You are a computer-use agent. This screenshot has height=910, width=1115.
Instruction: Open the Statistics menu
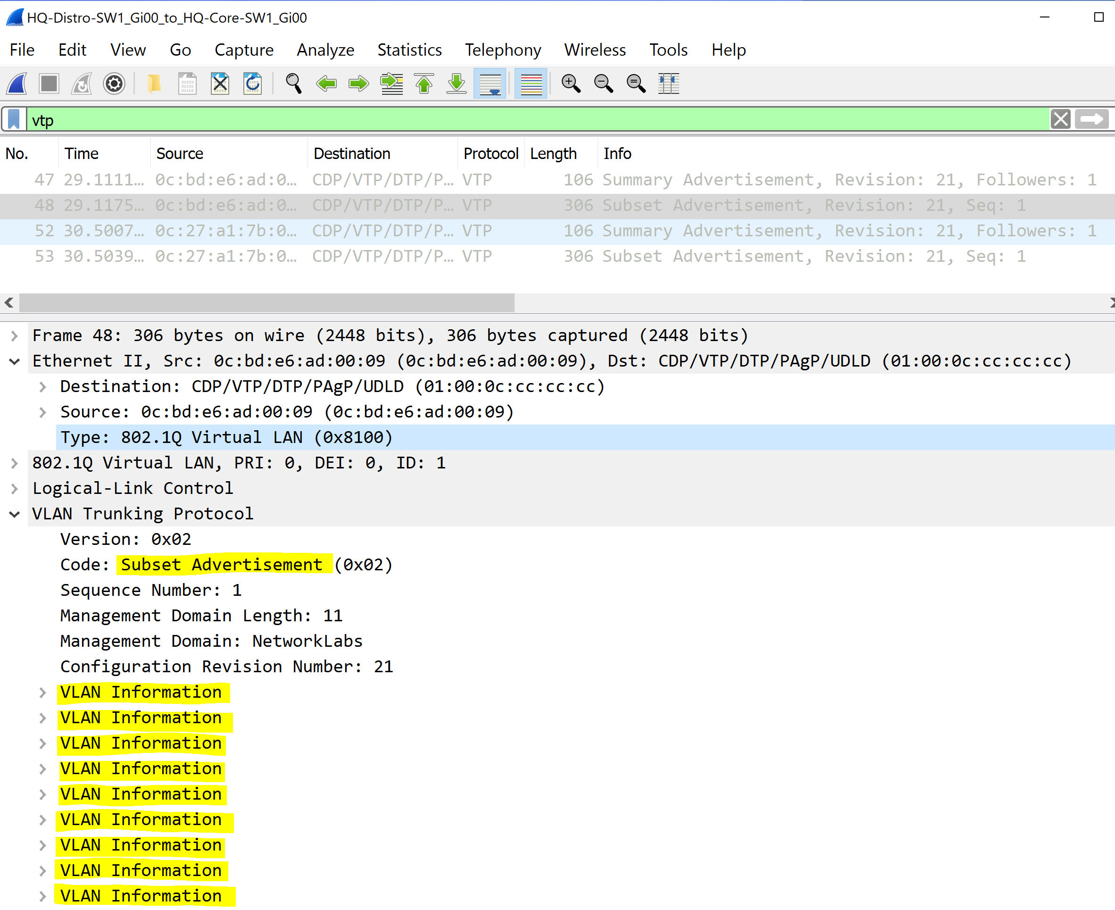point(409,50)
